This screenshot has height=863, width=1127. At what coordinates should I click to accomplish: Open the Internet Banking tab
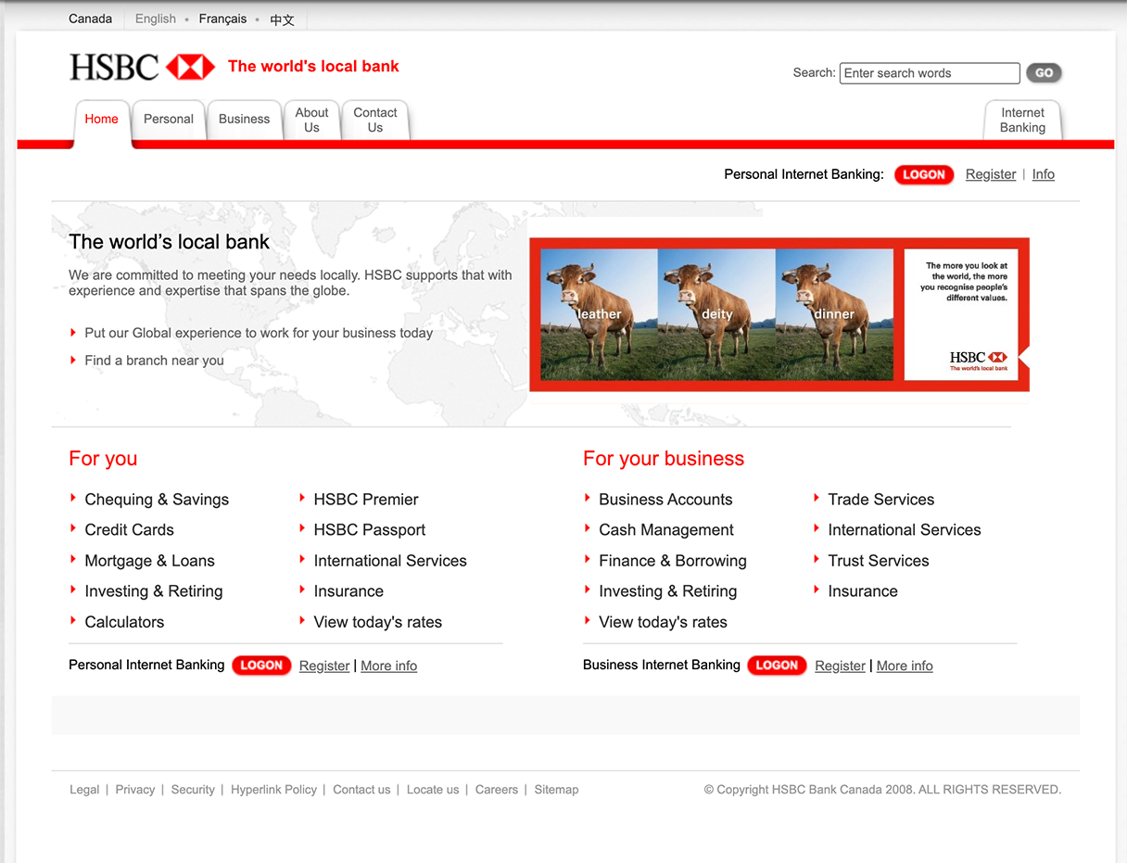1022,121
